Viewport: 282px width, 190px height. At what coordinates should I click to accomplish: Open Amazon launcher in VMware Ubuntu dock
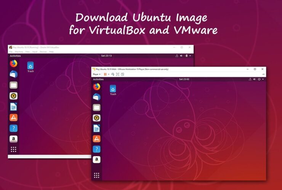[x=96, y=160]
